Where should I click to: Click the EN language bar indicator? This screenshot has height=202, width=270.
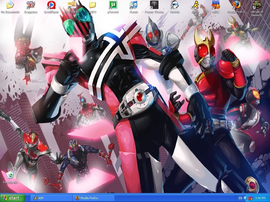(x=240, y=198)
